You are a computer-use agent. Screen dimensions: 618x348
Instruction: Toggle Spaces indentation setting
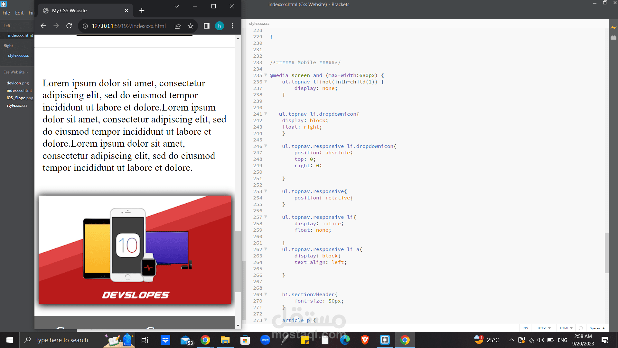tap(597, 328)
